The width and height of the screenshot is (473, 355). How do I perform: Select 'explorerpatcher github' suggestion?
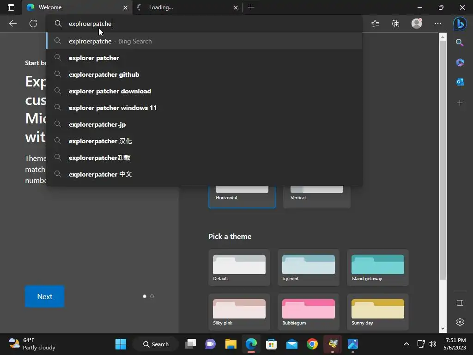tap(205, 74)
